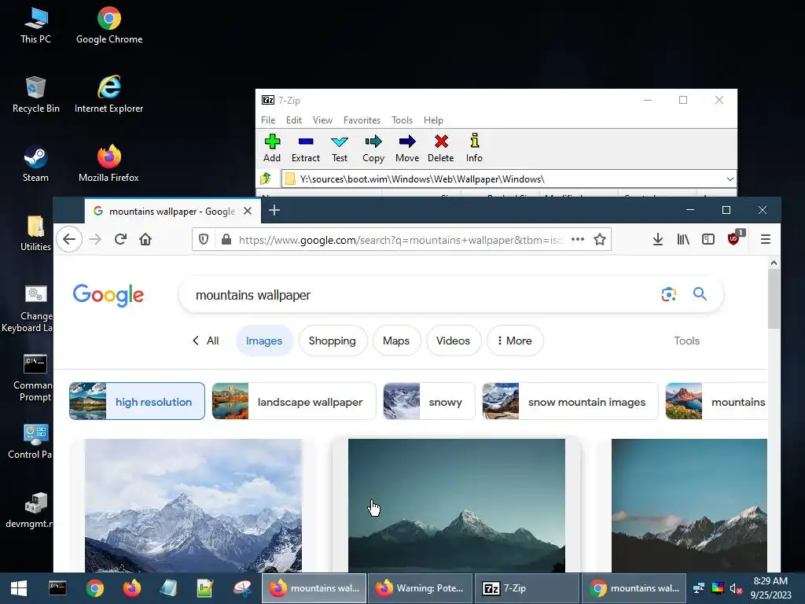Click the Move icon in 7-Zip toolbar
Viewport: 805px width, 604px height.
pos(407,148)
